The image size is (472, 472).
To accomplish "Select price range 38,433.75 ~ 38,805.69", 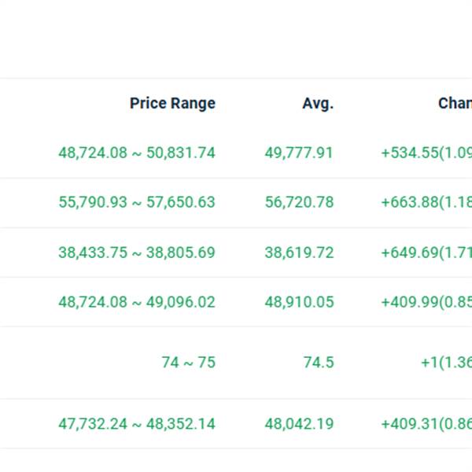I will pos(137,253).
